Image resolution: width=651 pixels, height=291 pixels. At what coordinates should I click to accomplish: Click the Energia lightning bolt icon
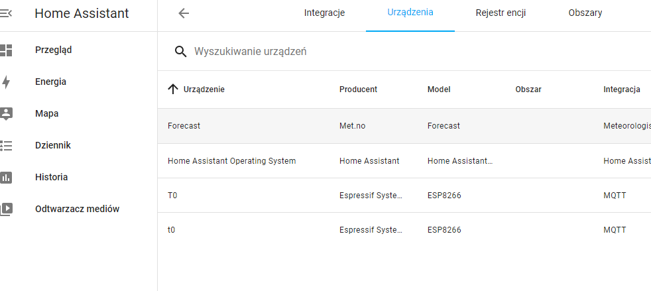(x=6, y=82)
